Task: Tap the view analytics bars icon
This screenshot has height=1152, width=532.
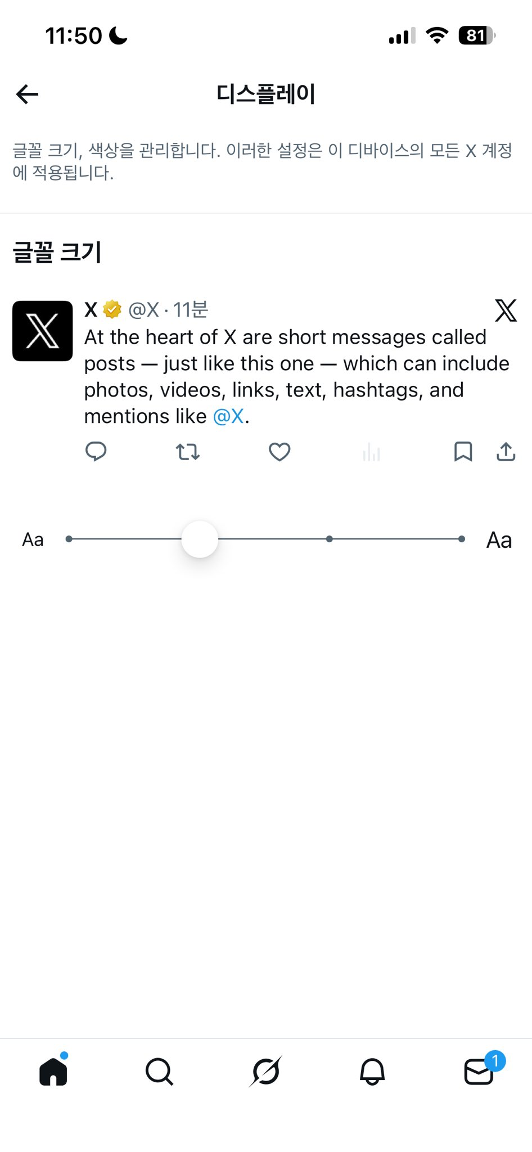Action: 371,452
